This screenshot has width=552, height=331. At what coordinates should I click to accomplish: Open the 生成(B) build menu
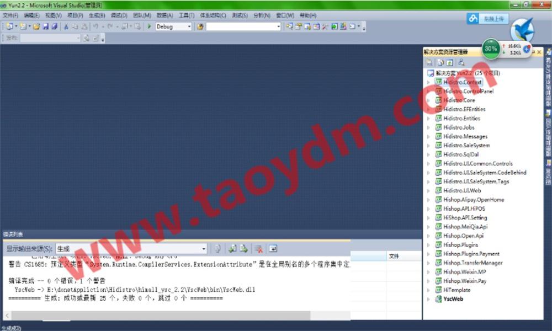97,15
